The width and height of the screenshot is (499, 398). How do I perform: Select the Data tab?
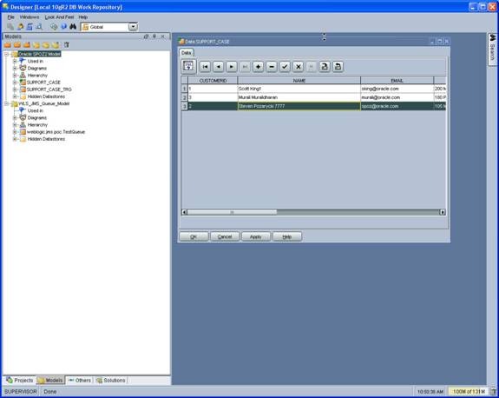[x=187, y=53]
